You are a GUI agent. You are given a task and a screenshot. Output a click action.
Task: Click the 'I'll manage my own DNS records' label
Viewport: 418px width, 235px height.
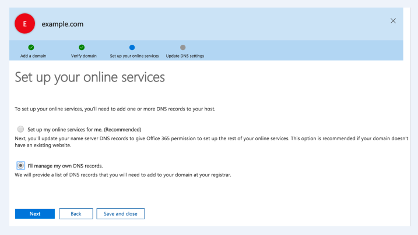pos(65,166)
